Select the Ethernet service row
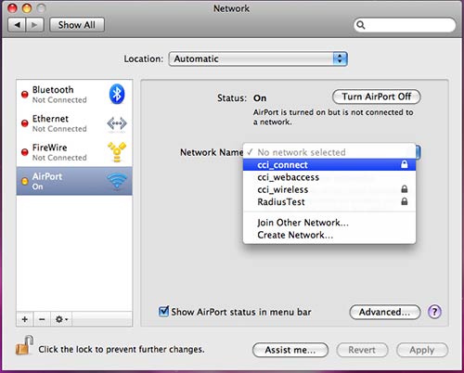Screen dimensions: 464x373 point(74,123)
